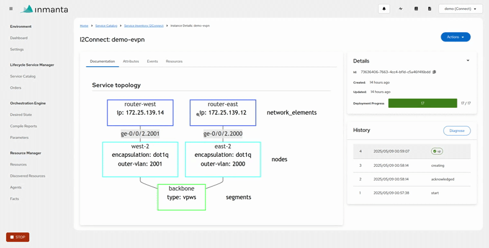The height and width of the screenshot is (248, 489).
Task: Expand the Actions dropdown
Action: click(455, 37)
